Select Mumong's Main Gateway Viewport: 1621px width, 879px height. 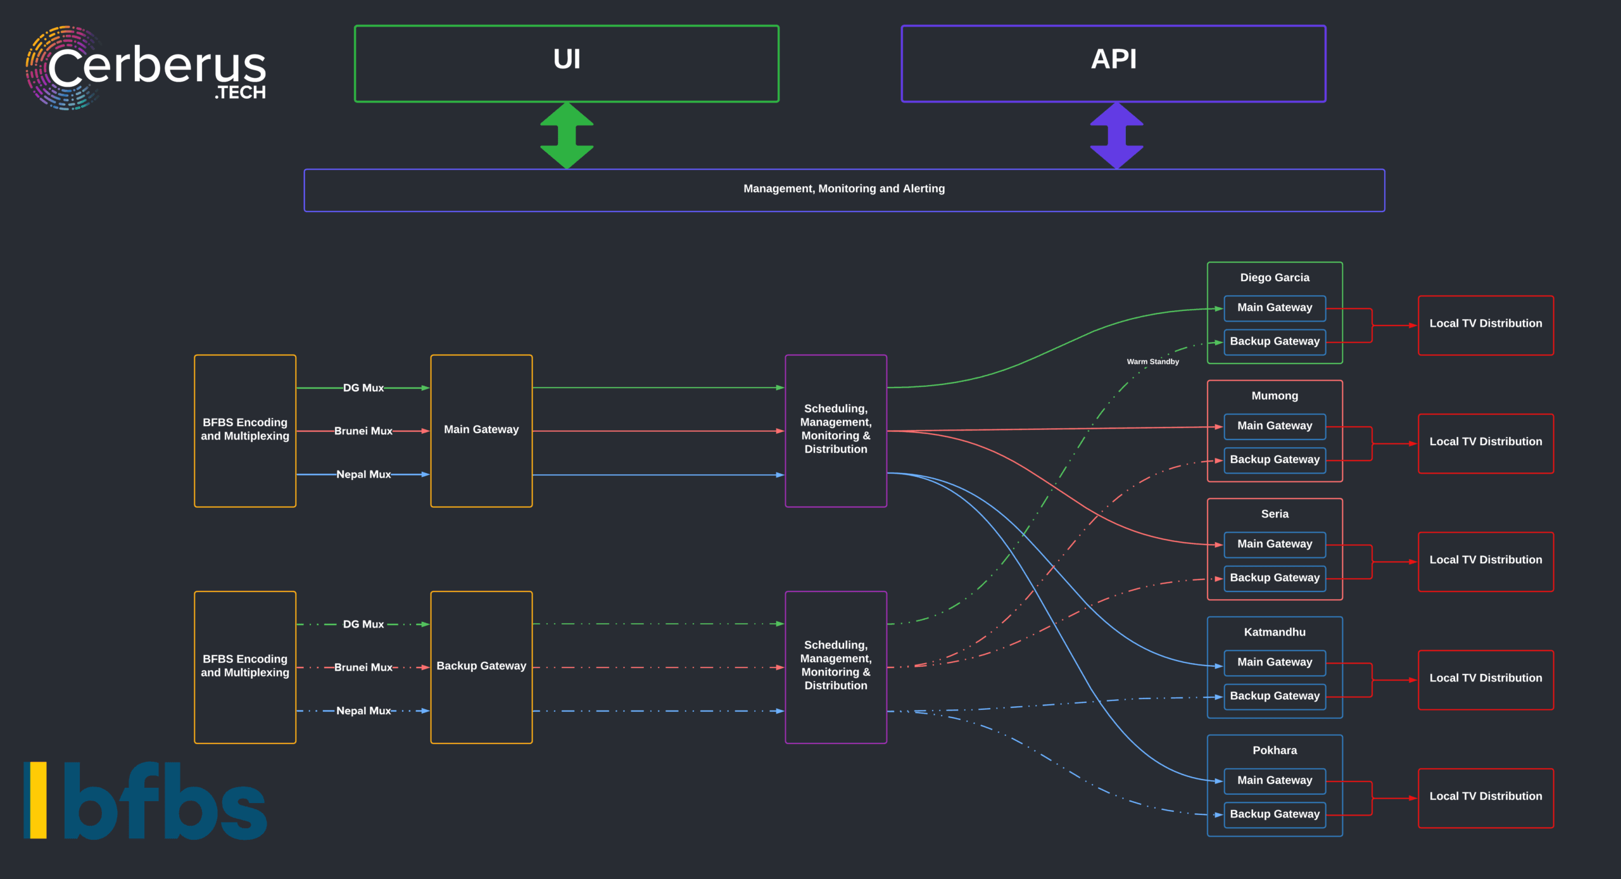tap(1275, 426)
